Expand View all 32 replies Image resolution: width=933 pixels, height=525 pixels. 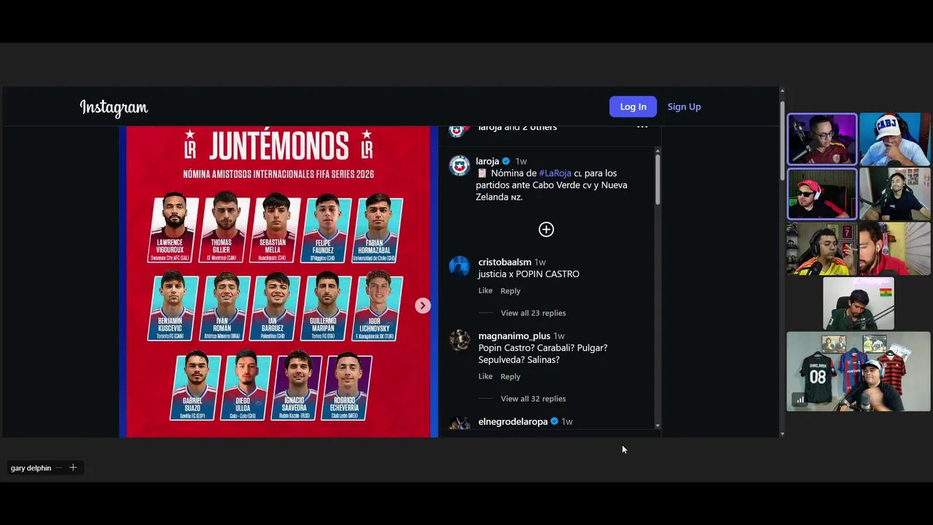click(533, 399)
